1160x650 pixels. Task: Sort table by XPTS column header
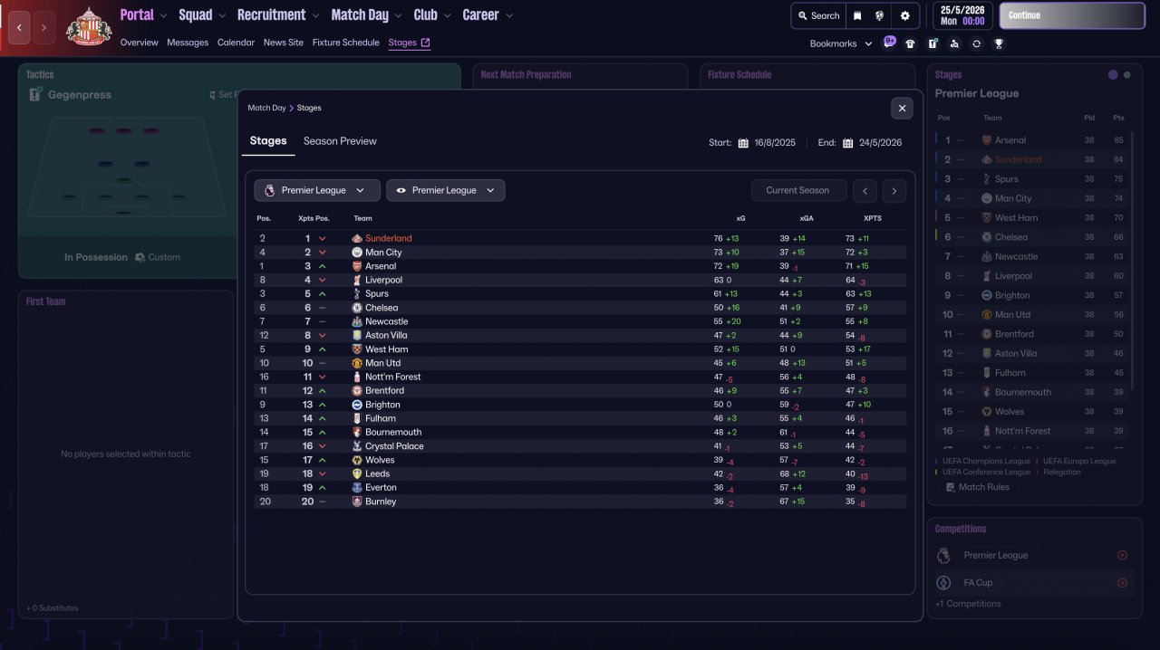872,218
